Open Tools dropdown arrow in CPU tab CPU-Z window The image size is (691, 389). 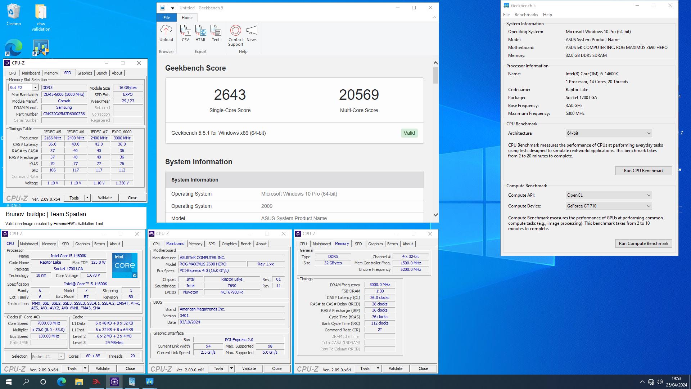[85, 368]
